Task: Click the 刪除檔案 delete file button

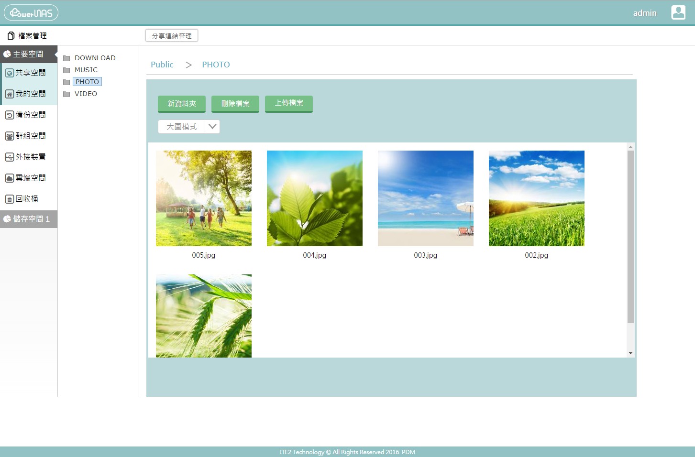Action: point(235,104)
